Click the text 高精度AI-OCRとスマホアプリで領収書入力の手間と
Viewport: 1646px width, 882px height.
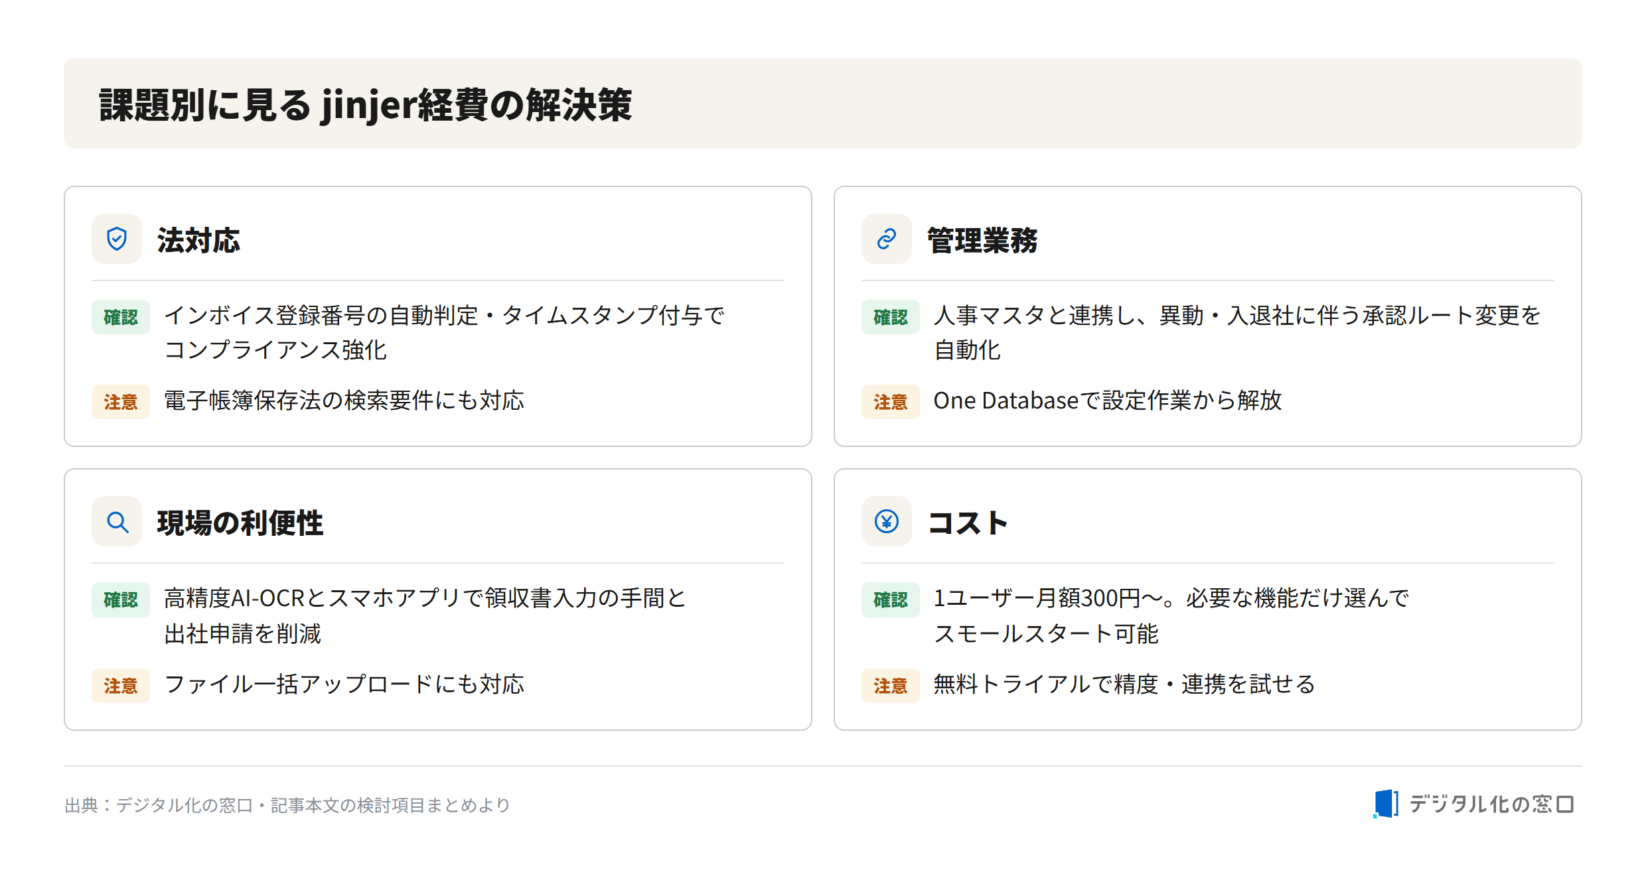pos(425,598)
